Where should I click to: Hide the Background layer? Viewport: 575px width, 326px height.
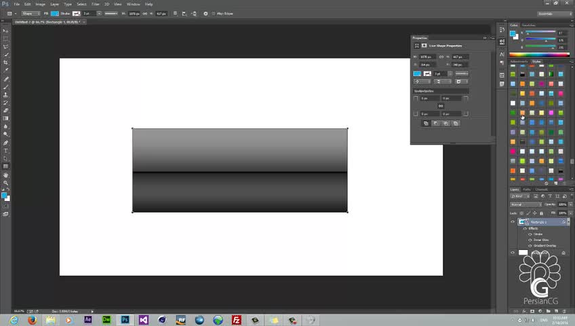[513, 252]
